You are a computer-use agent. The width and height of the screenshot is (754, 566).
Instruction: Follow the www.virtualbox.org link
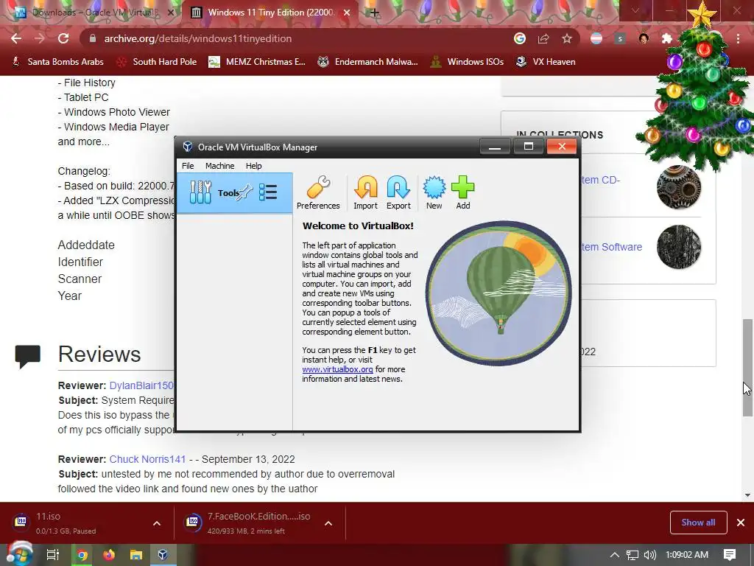(x=337, y=369)
